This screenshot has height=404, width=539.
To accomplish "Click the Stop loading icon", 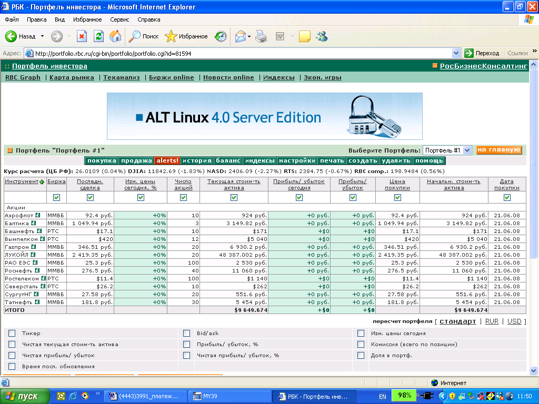I will [x=82, y=36].
